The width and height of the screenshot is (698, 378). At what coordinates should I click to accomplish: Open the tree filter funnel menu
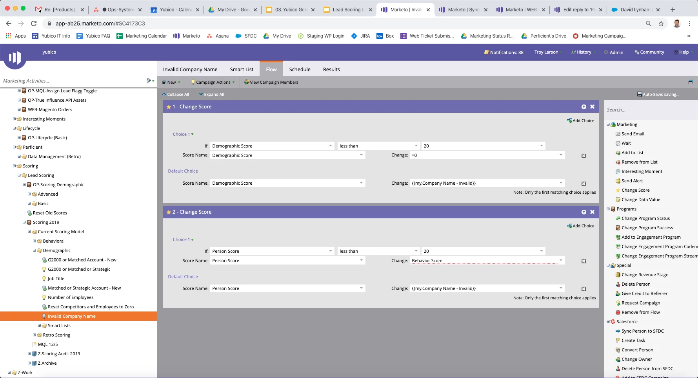[x=150, y=81]
